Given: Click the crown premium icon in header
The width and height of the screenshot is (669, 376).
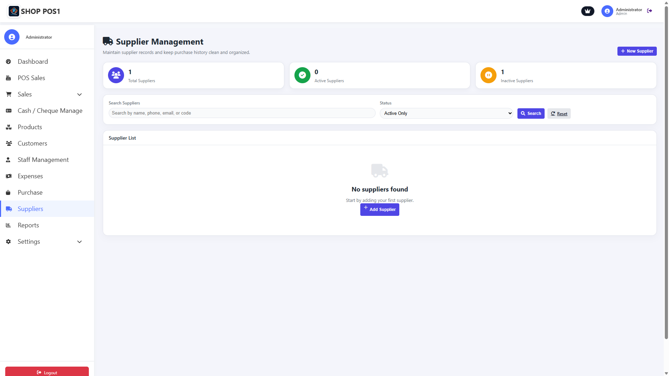Looking at the screenshot, I should pyautogui.click(x=587, y=11).
